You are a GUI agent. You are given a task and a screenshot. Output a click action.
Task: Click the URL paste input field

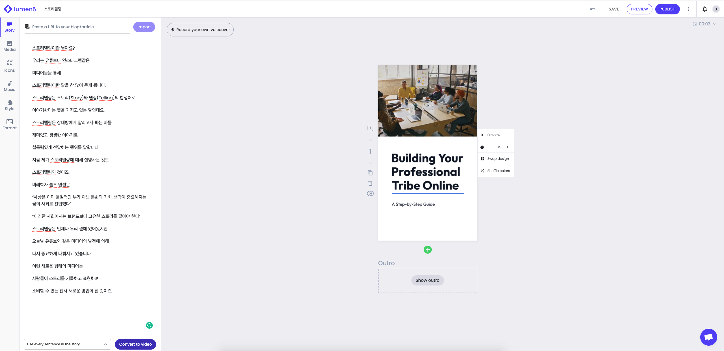(81, 27)
